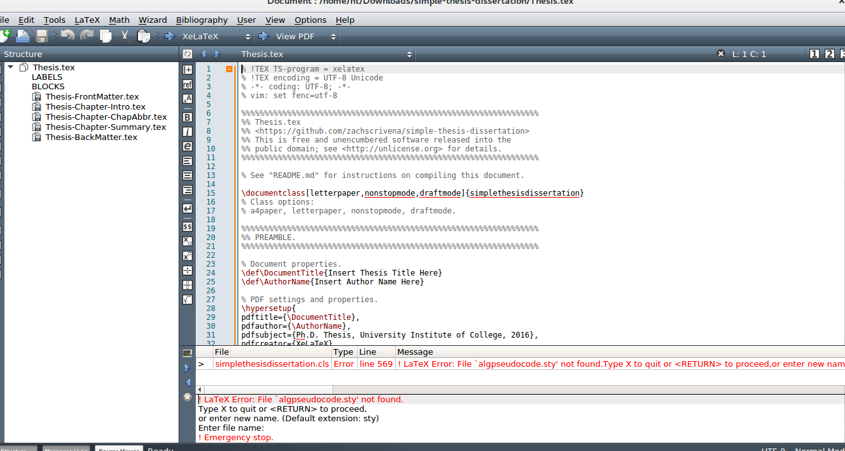Open the Wizard menu
This screenshot has height=451, width=845.
(x=153, y=20)
